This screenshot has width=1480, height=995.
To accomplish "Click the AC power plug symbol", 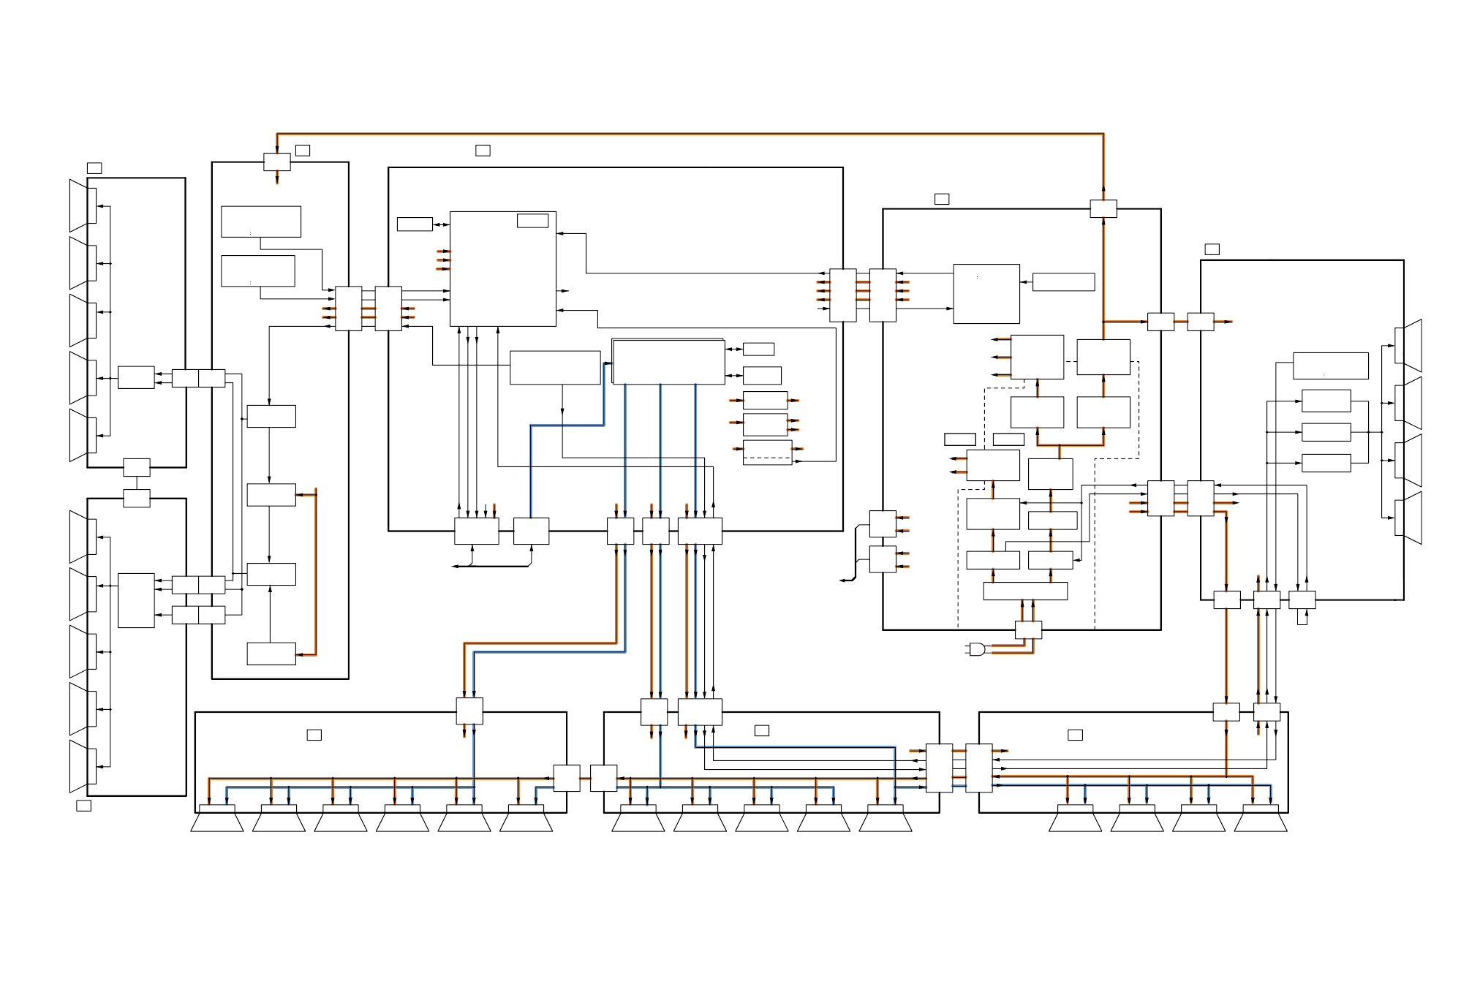I will 976,648.
